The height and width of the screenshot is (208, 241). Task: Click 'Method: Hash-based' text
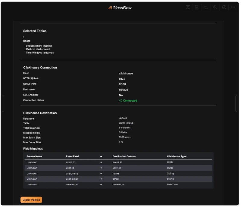(38, 49)
